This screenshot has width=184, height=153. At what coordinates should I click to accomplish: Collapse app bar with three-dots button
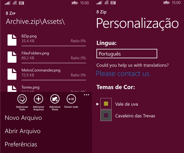[86, 95]
